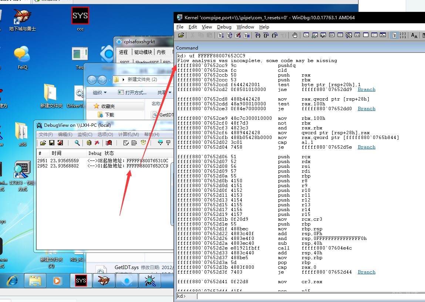Switch to 进程 tab in cplsafoxshgrkt
This screenshot has height=302, width=425.
point(123,52)
